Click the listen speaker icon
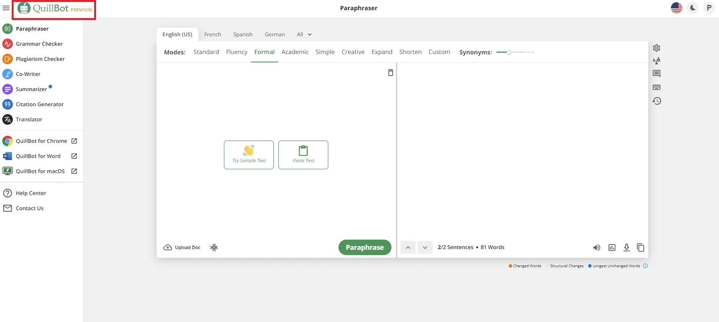The image size is (719, 322). click(x=597, y=248)
